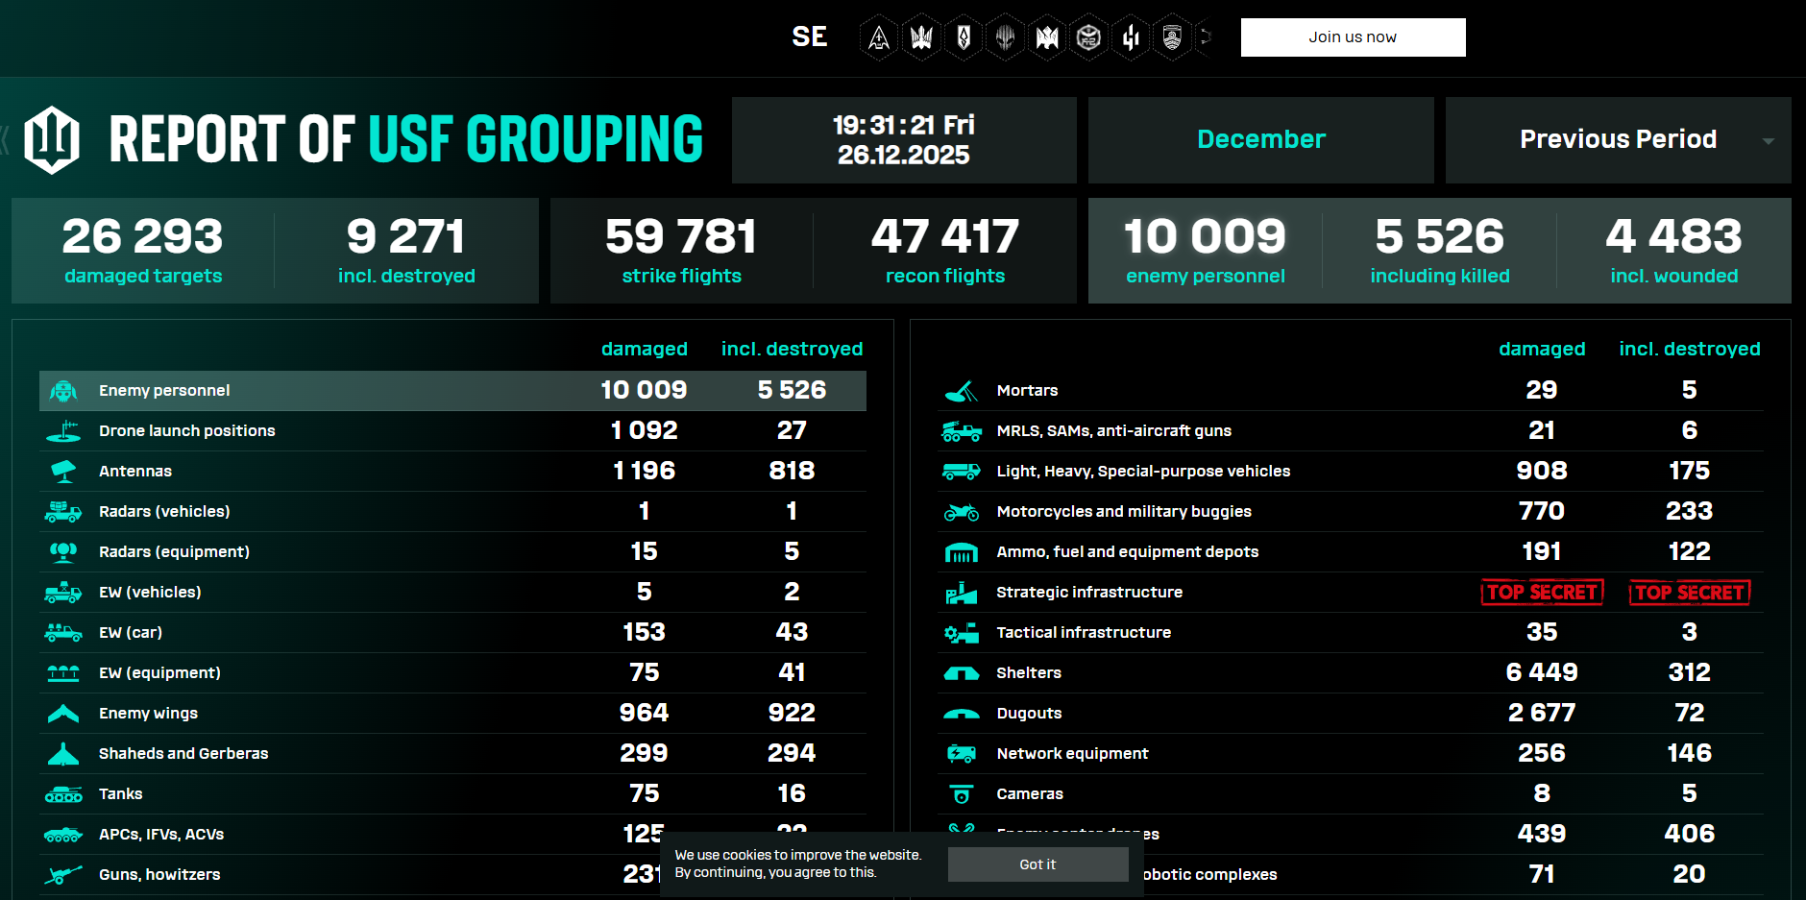Click the EW (vehicles) icon
The image size is (1806, 900).
(x=63, y=593)
